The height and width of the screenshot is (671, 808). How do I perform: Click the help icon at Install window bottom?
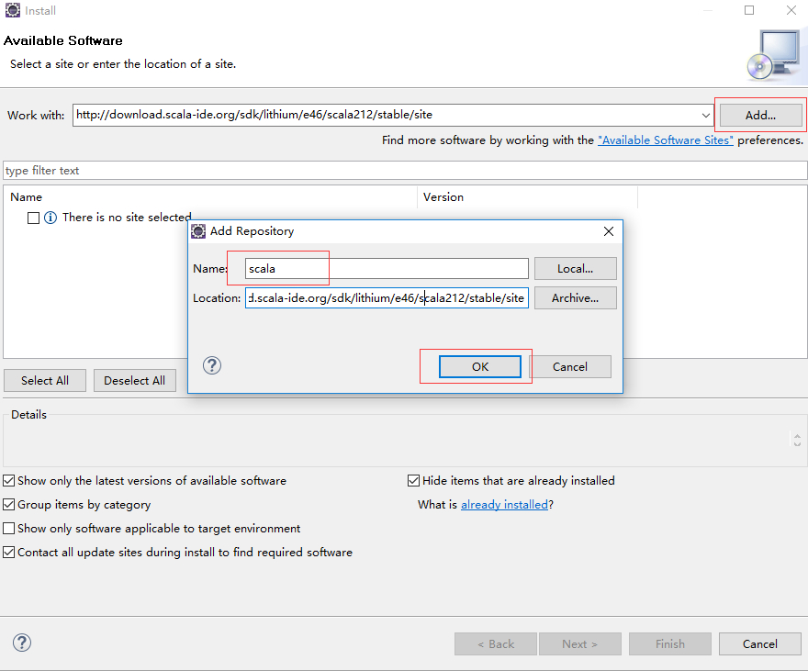[22, 643]
